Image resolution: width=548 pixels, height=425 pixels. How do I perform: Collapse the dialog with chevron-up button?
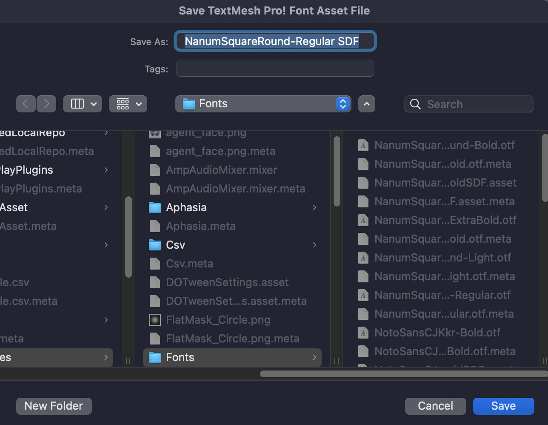click(x=367, y=104)
